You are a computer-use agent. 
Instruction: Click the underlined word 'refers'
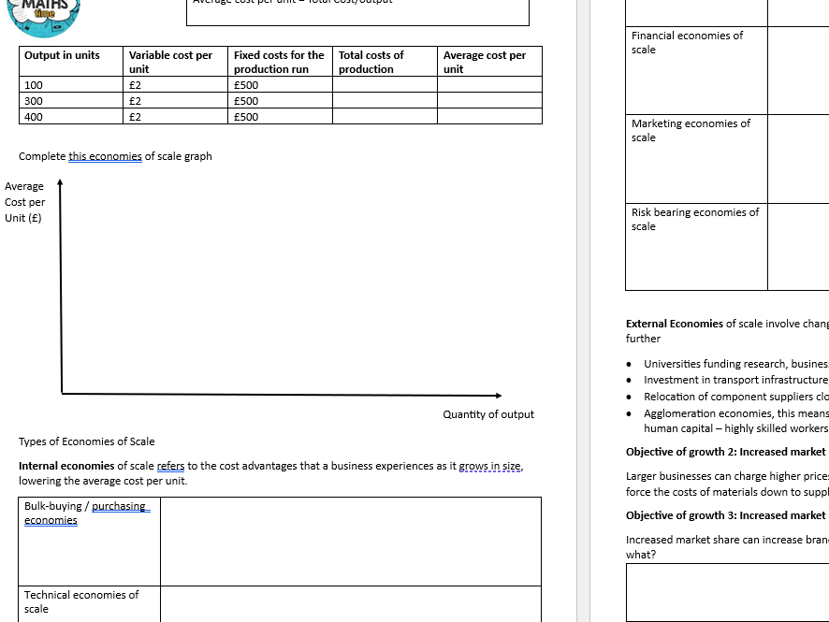[171, 466]
